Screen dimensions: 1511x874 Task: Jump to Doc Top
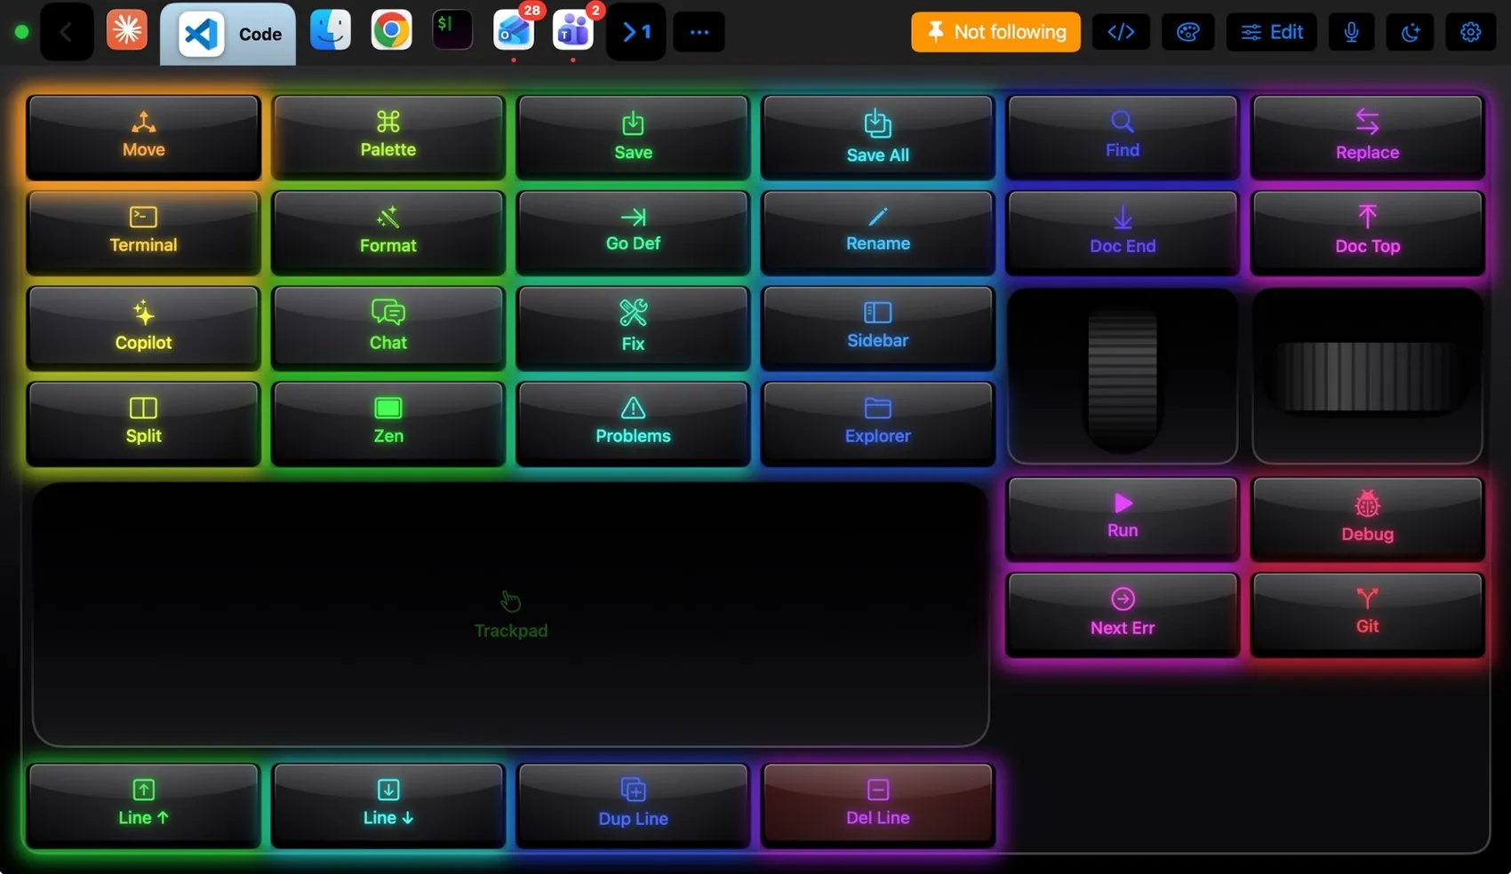(1367, 232)
